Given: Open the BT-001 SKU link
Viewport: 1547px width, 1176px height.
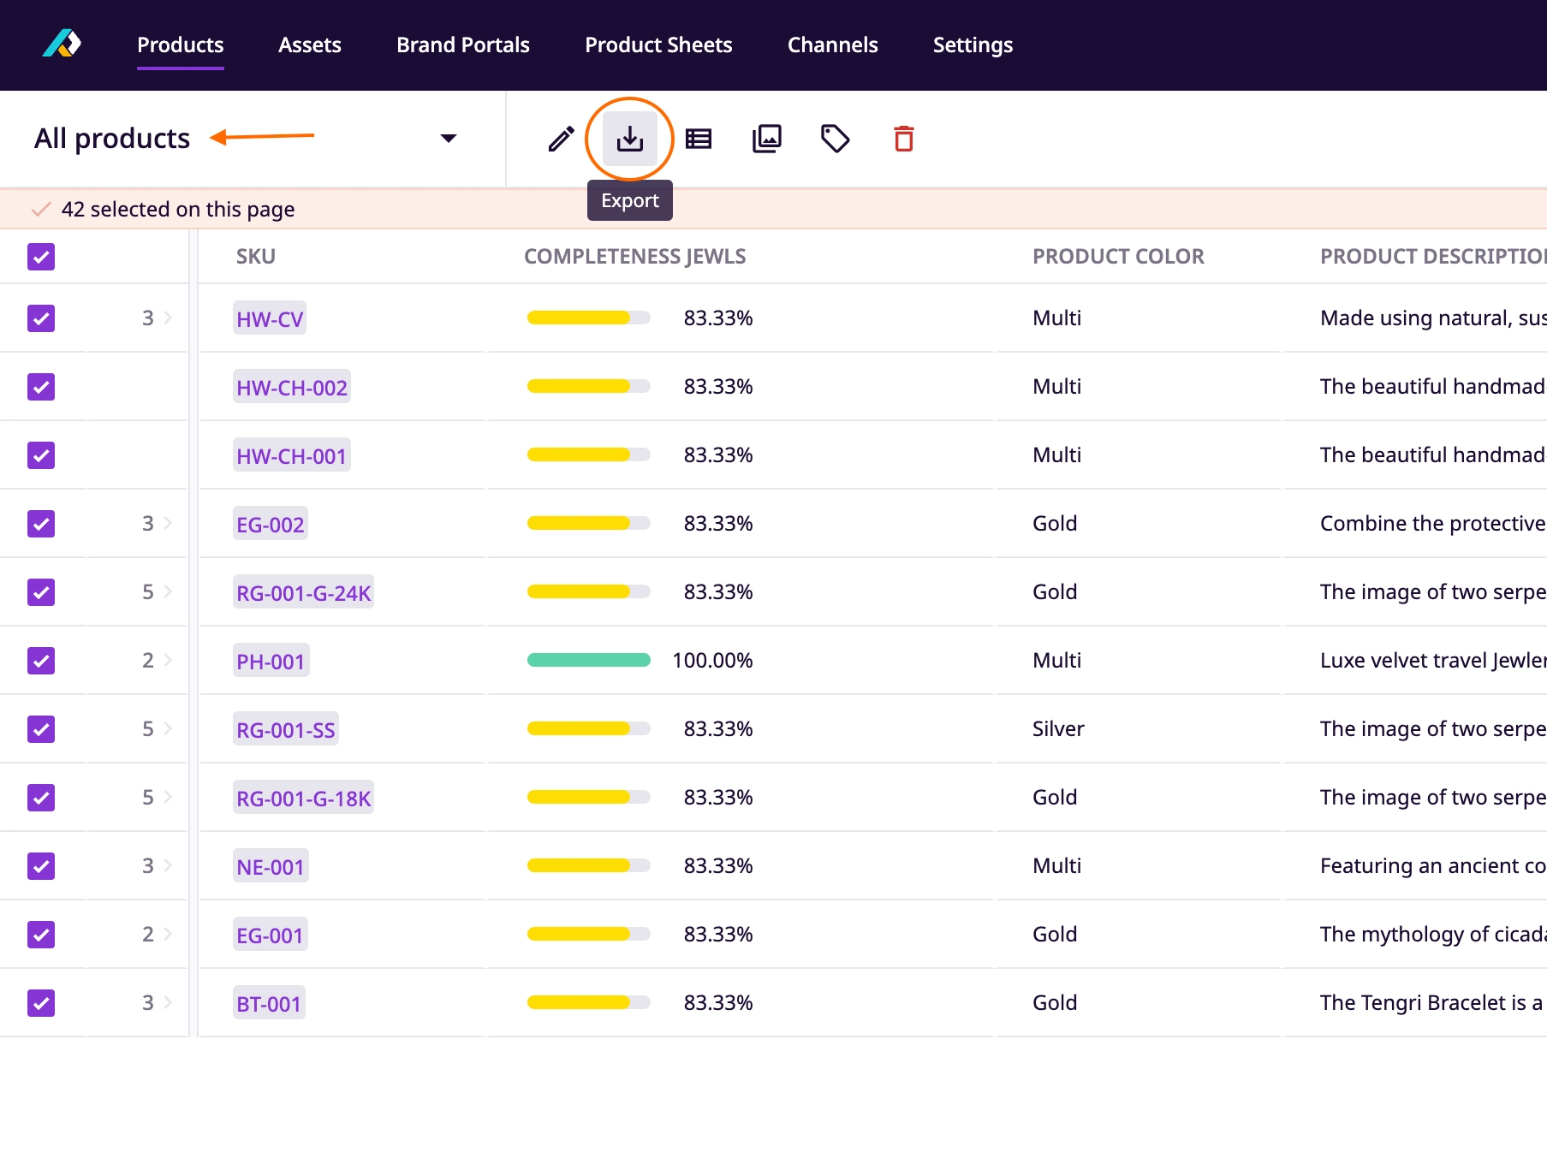Looking at the screenshot, I should pyautogui.click(x=269, y=1003).
